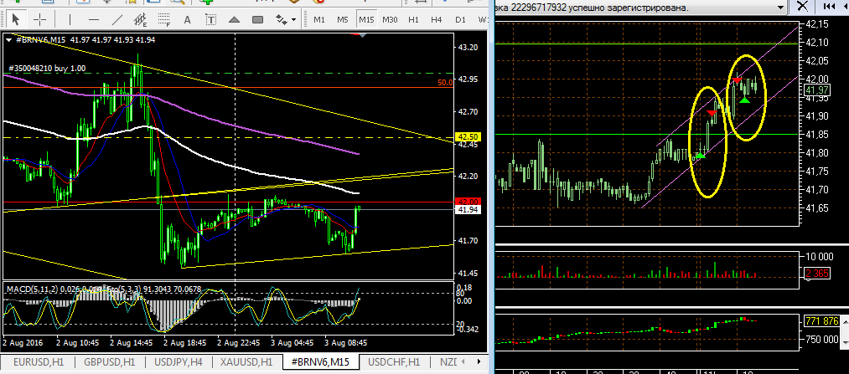Insert the rectangle shape object

[x=258, y=20]
